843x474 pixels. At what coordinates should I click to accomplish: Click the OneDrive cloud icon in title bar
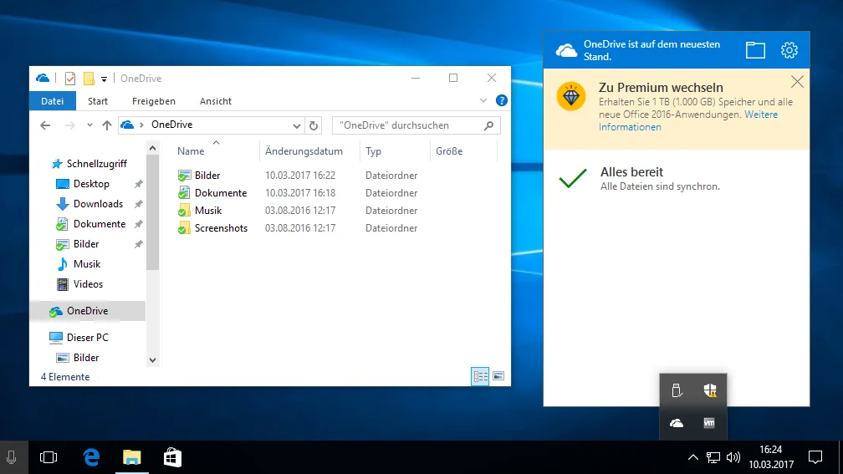click(x=43, y=79)
